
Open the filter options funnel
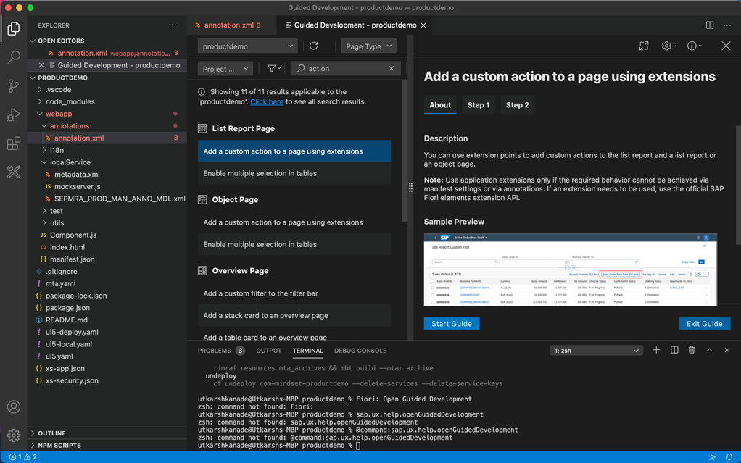pos(273,69)
